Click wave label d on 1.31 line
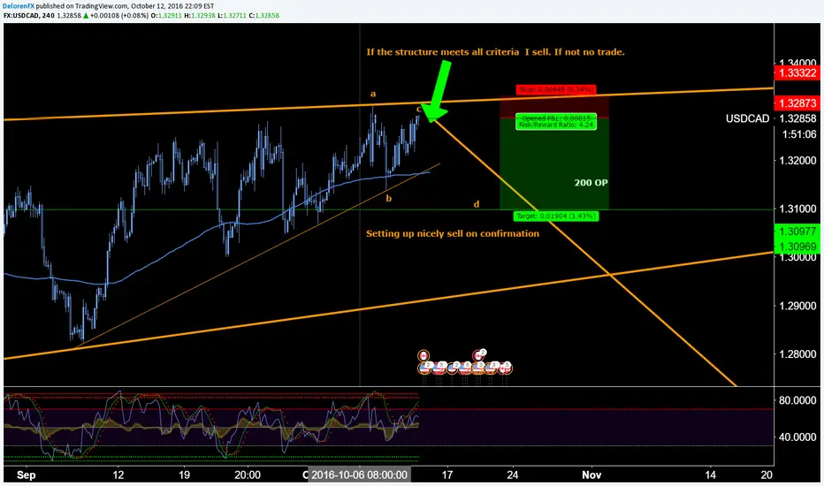This screenshot has height=486, width=824. [477, 204]
